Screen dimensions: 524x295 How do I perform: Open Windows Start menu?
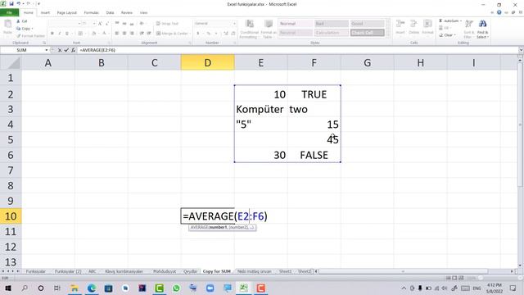pos(8,288)
